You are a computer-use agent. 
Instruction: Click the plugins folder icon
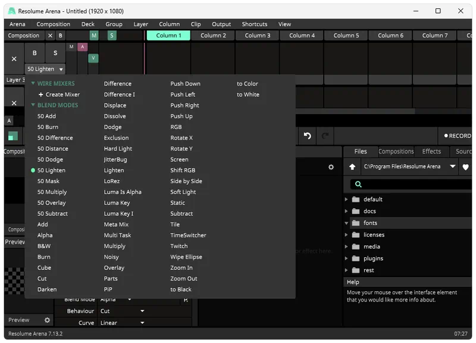(x=355, y=259)
